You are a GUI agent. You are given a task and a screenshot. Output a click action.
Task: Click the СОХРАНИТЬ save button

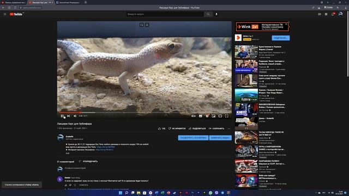[216, 128]
